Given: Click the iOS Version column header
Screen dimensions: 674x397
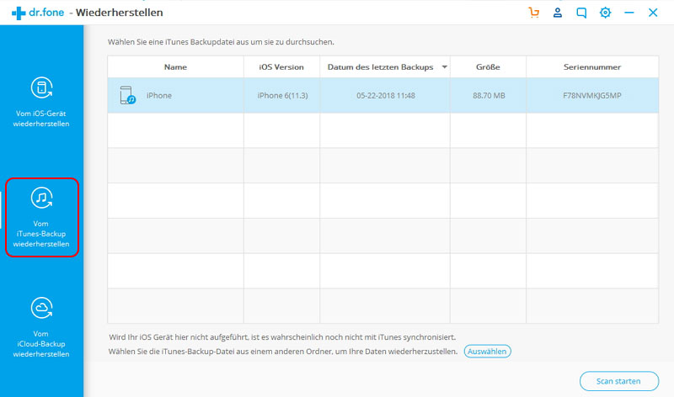Looking at the screenshot, I should point(281,67).
